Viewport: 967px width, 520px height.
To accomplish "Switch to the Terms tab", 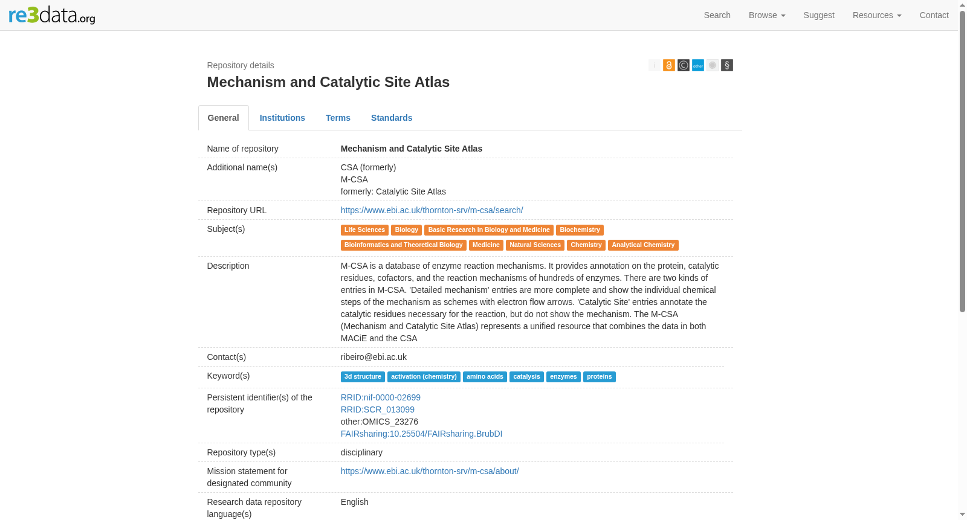I will [338, 118].
